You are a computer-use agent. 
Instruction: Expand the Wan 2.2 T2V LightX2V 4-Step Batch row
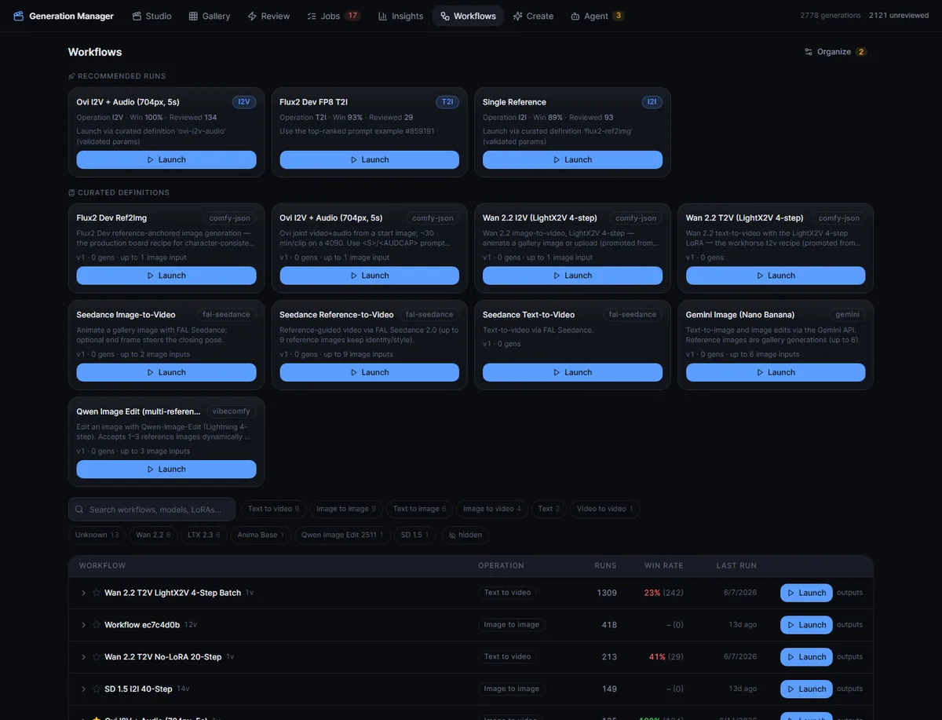coord(83,593)
